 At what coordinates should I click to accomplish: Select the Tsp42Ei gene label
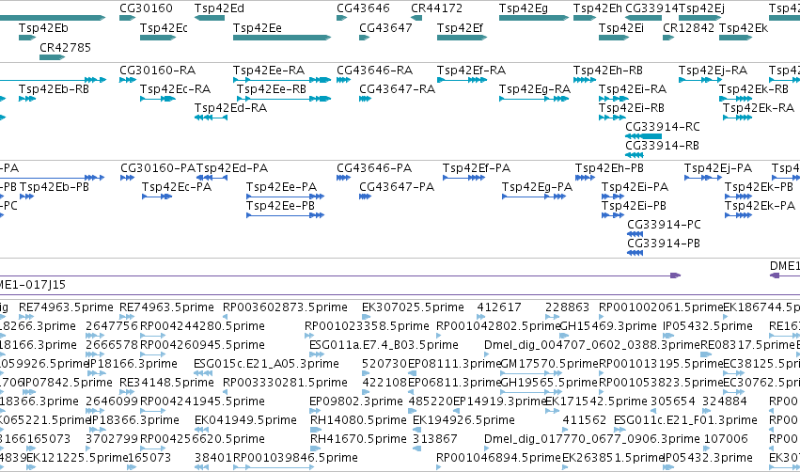pos(621,28)
